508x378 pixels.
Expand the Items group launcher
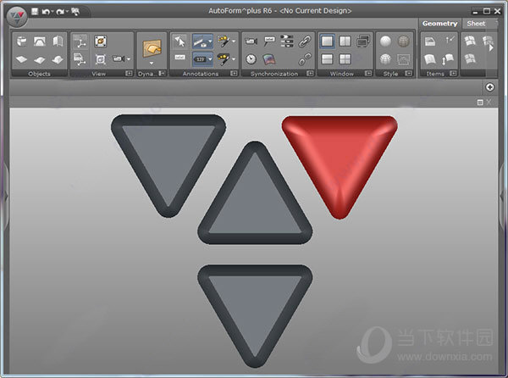coord(453,73)
